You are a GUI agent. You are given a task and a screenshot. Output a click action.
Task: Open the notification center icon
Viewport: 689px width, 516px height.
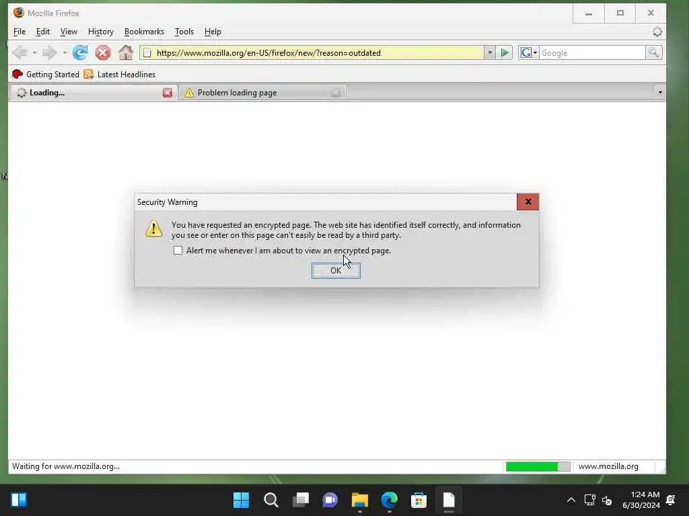(671, 500)
